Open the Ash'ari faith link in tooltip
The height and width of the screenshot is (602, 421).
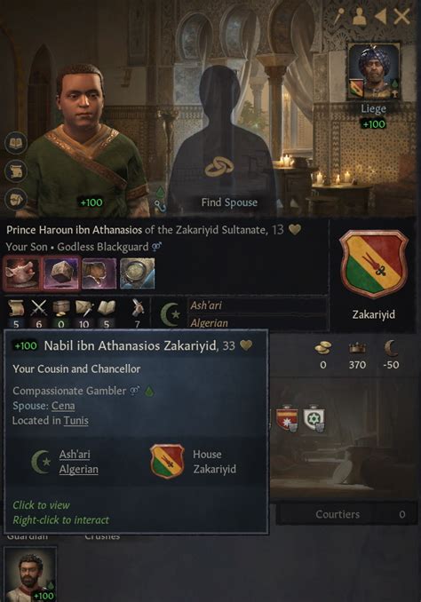[x=75, y=455]
